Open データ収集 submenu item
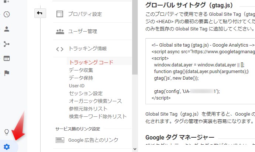The height and width of the screenshot is (152, 255). click(x=81, y=70)
